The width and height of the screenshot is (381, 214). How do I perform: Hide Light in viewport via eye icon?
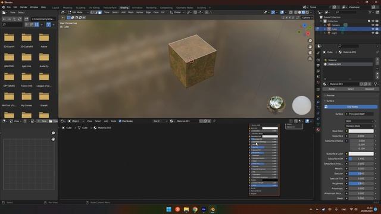click(373, 33)
